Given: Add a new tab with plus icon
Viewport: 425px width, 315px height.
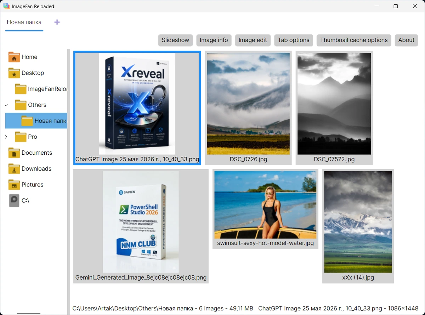Looking at the screenshot, I should click(x=57, y=22).
